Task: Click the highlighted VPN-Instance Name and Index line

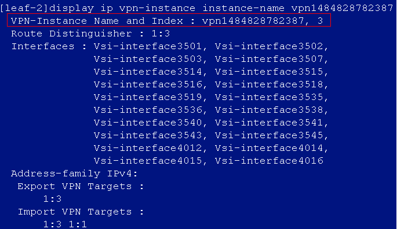Action: 169,20
